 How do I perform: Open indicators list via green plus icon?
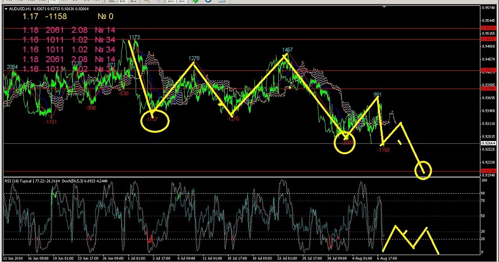pos(195,1)
